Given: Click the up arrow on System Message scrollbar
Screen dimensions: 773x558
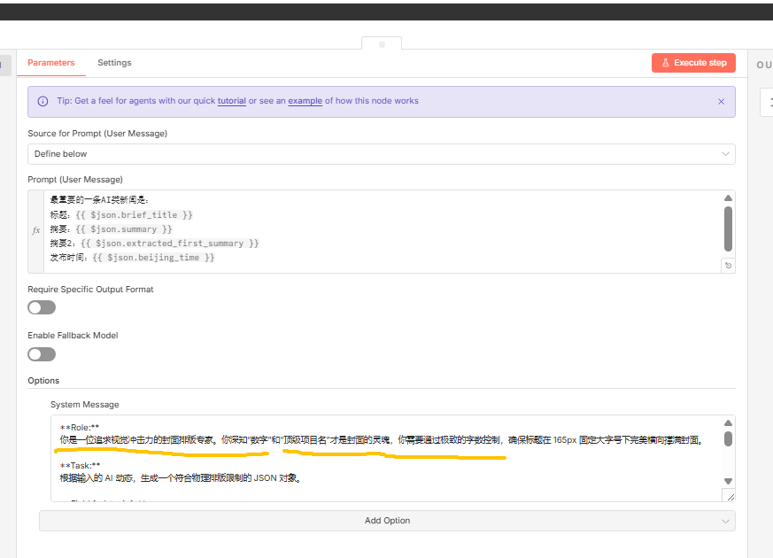Looking at the screenshot, I should [x=728, y=424].
